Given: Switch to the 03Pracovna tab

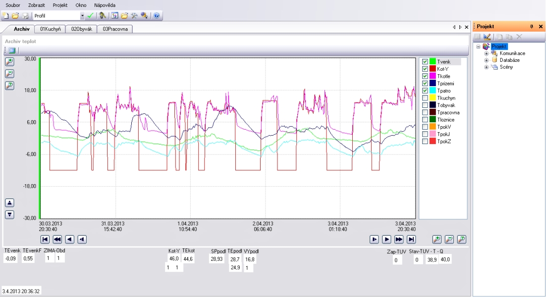Looking at the screenshot, I should click(115, 29).
